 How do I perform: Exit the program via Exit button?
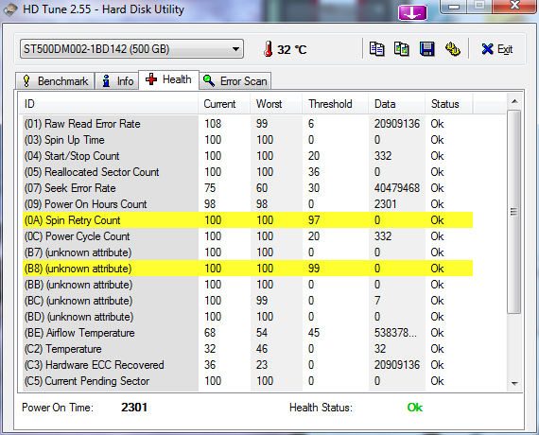click(497, 49)
